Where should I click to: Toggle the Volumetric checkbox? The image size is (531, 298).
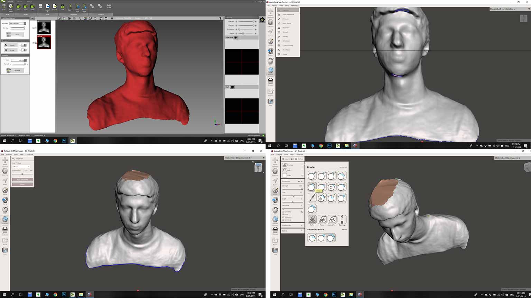[283, 217]
